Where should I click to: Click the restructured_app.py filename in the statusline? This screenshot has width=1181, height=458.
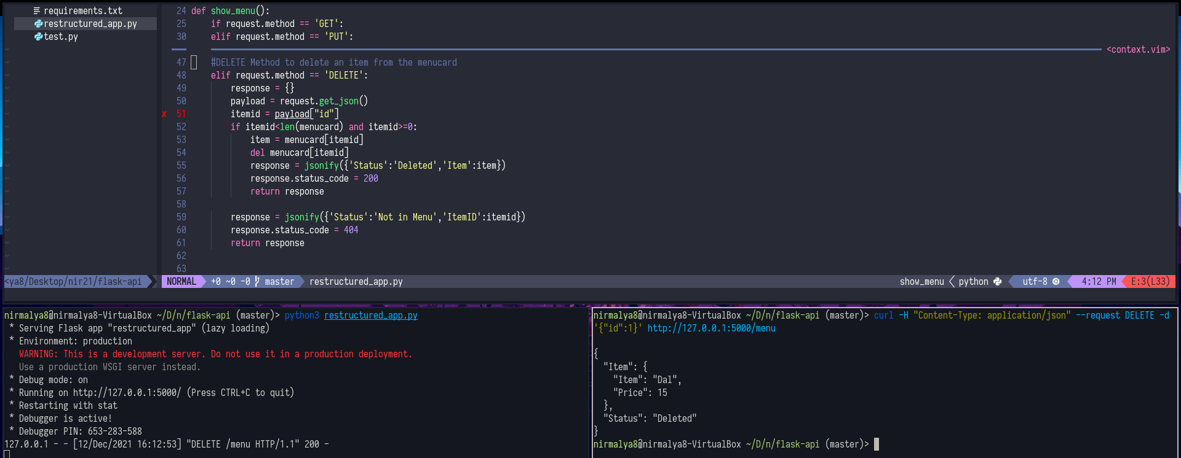pos(356,281)
